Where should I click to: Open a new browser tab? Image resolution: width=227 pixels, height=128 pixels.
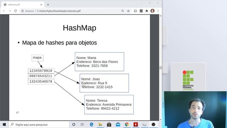pos(48,5)
